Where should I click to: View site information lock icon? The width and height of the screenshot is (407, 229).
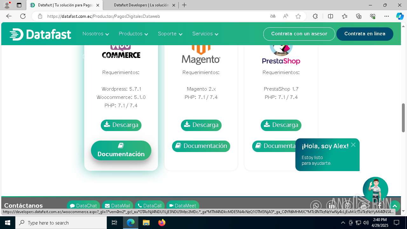(x=40, y=16)
